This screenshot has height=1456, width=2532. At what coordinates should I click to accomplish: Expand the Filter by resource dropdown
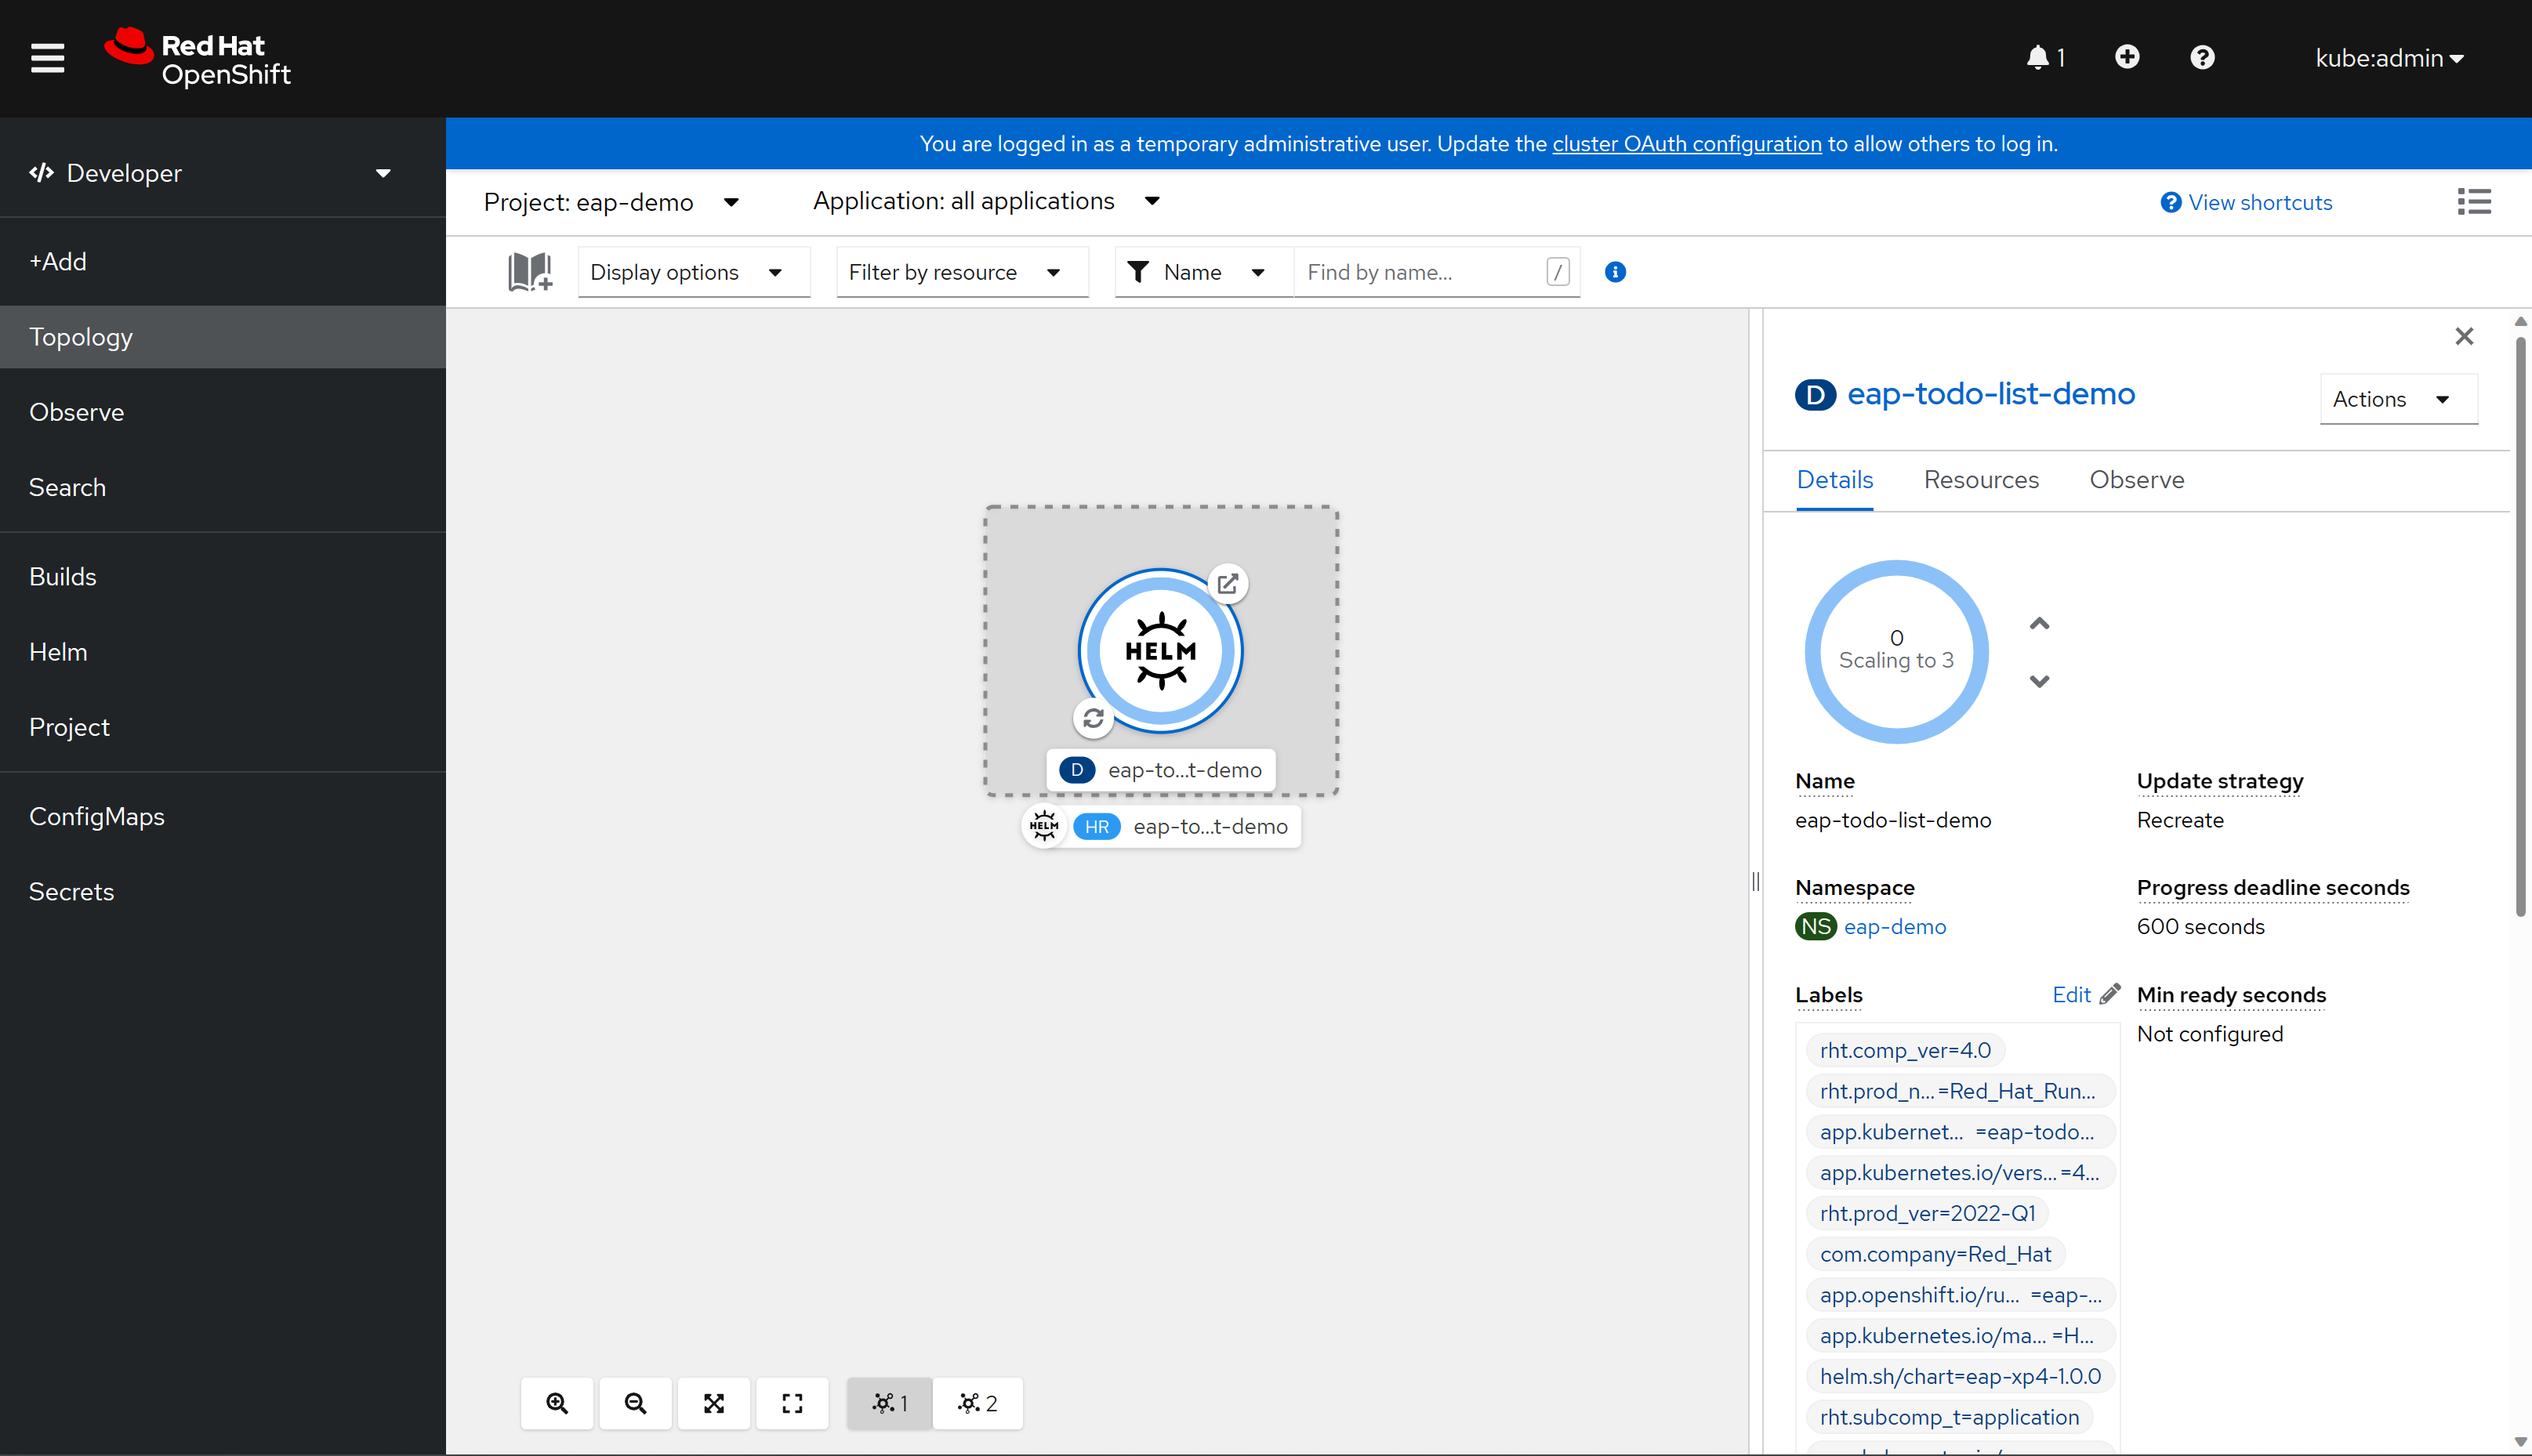click(x=955, y=271)
